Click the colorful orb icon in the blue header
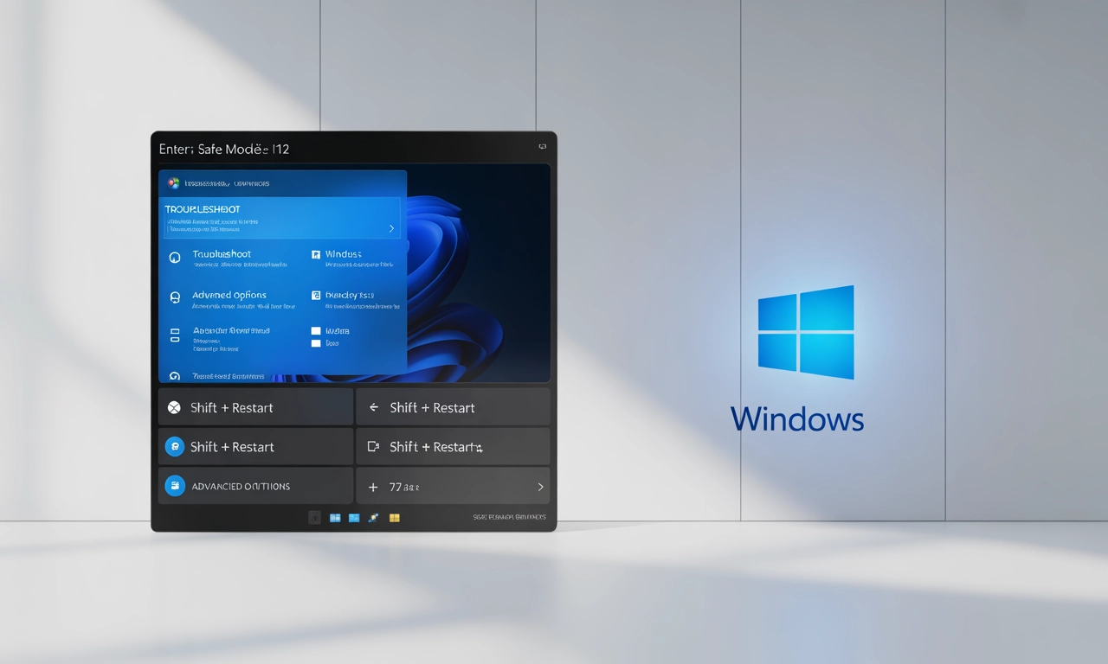Image resolution: width=1108 pixels, height=664 pixels. pyautogui.click(x=173, y=183)
